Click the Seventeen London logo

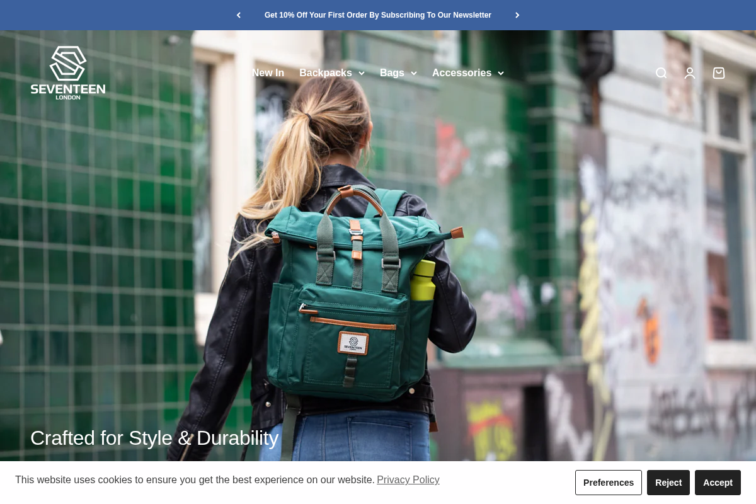[68, 72]
